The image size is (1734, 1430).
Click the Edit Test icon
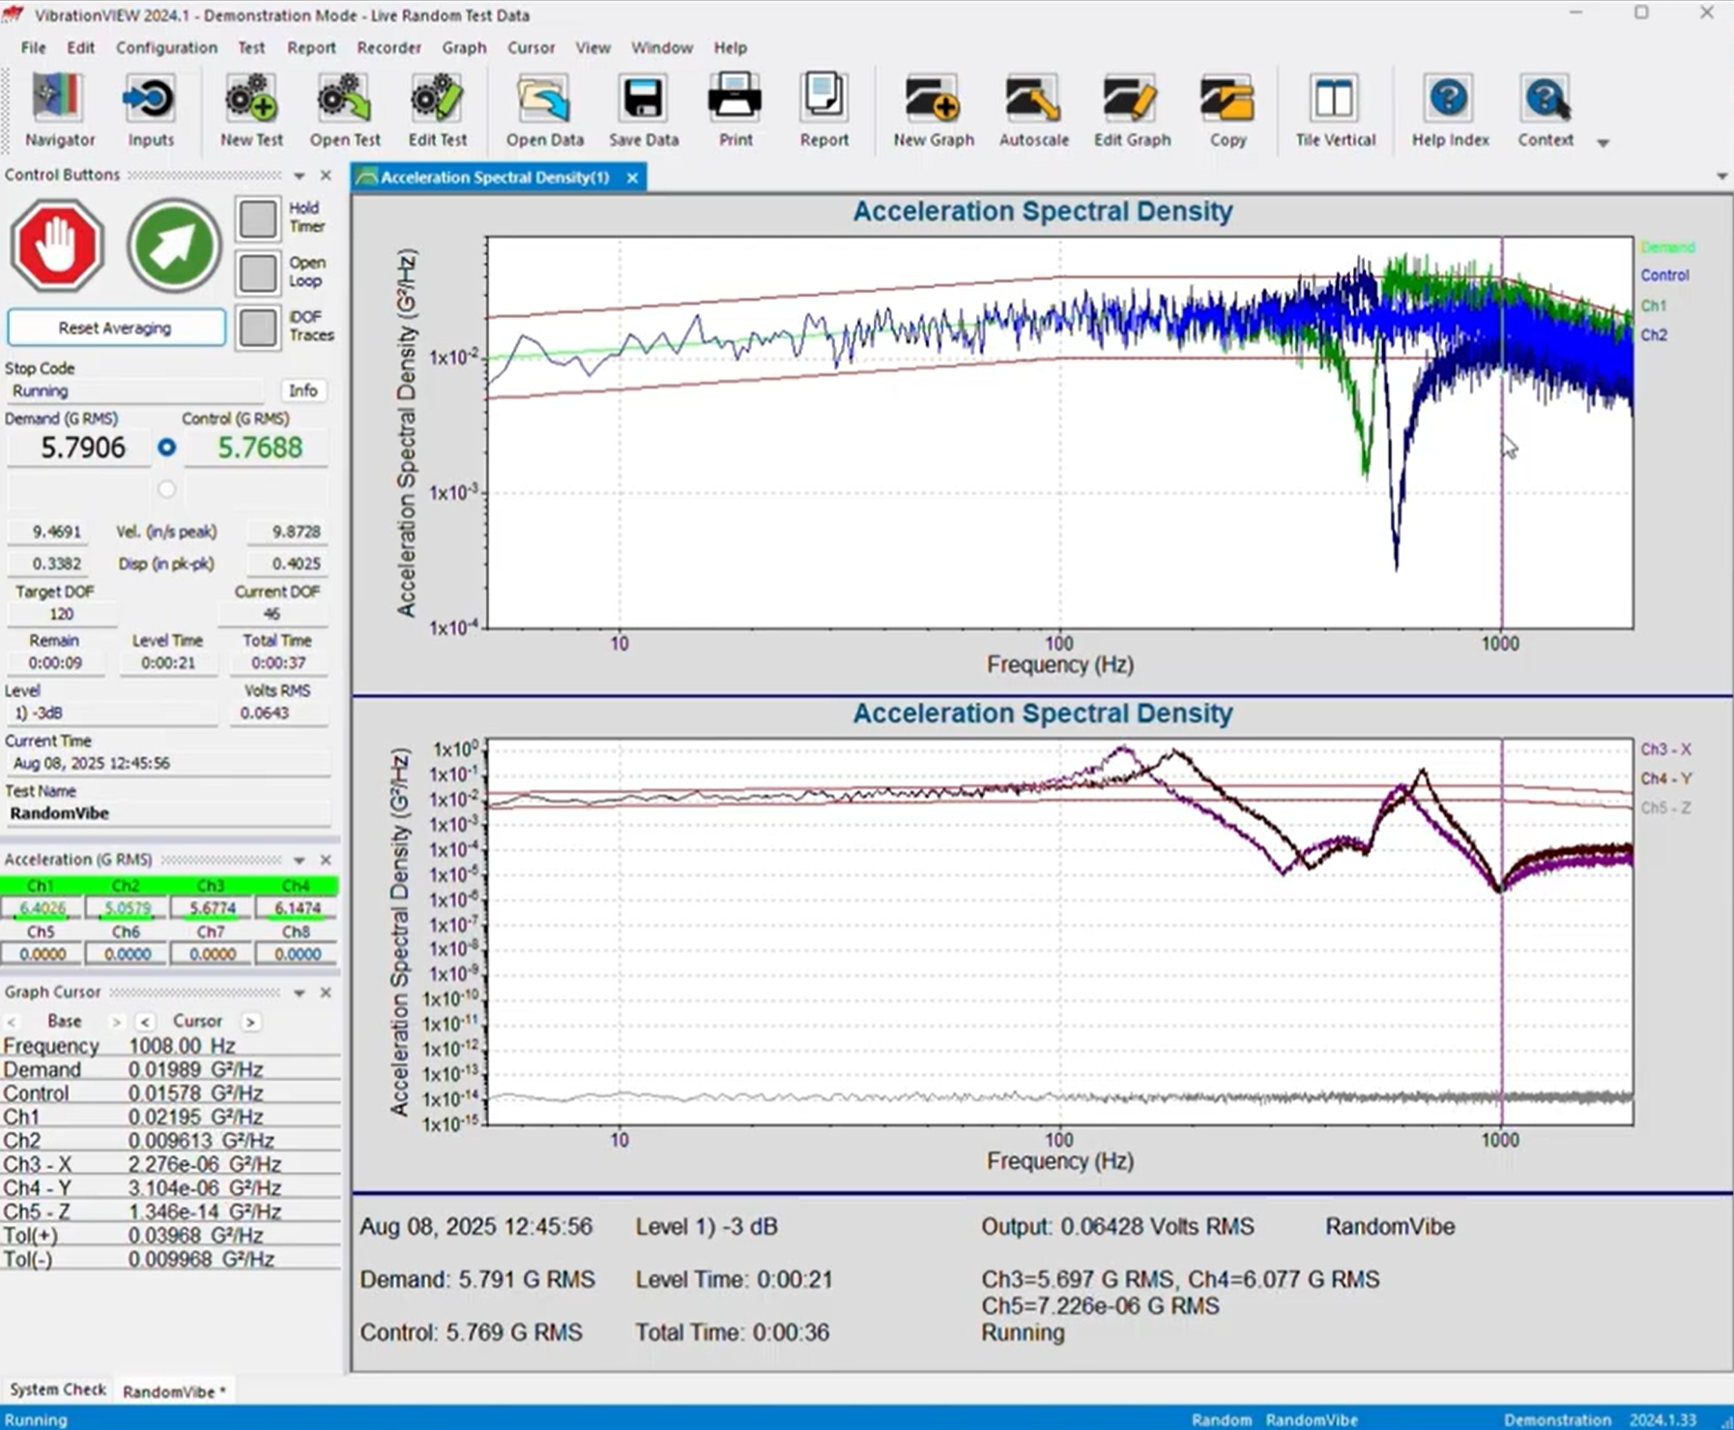pyautogui.click(x=437, y=110)
